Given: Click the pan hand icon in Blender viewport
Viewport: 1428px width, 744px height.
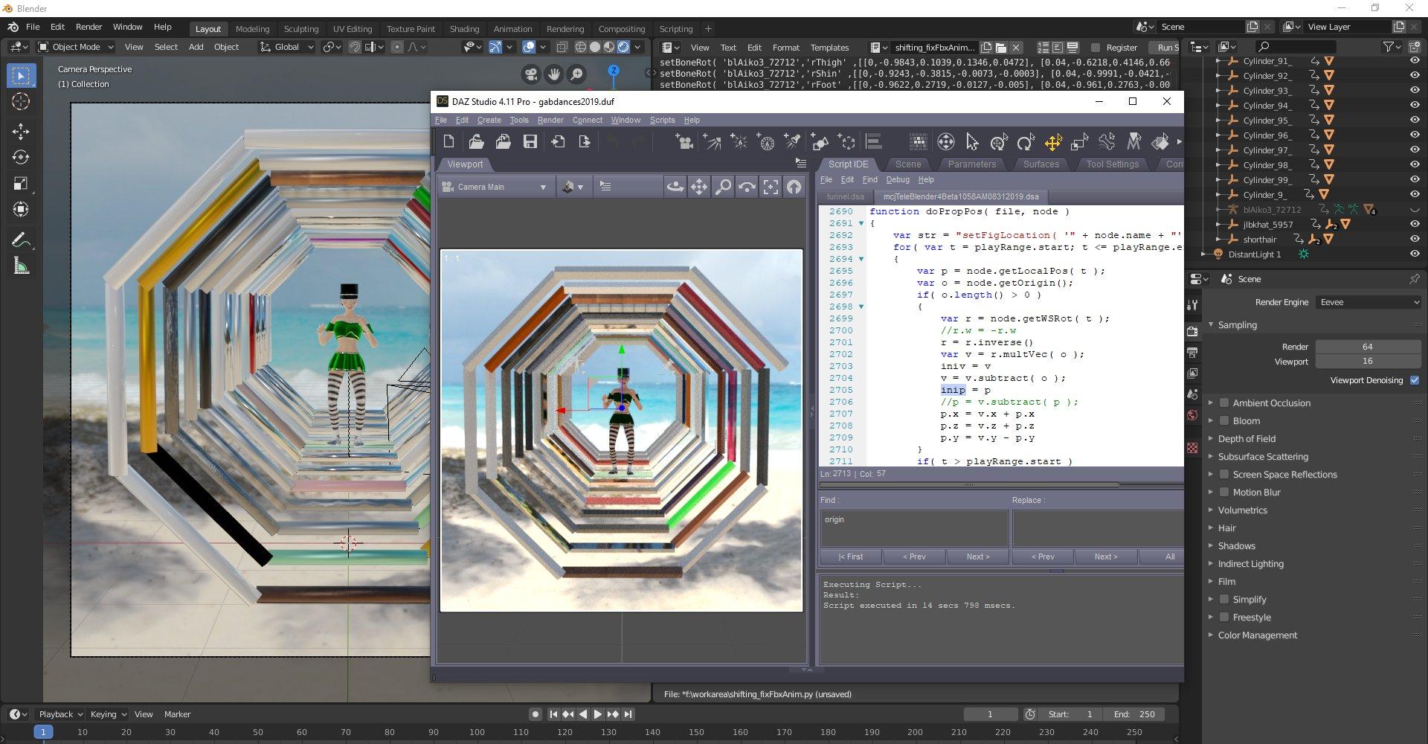Looking at the screenshot, I should [x=554, y=74].
